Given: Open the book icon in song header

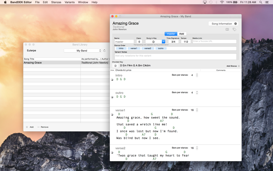Looking at the screenshot, I should 227,29.
